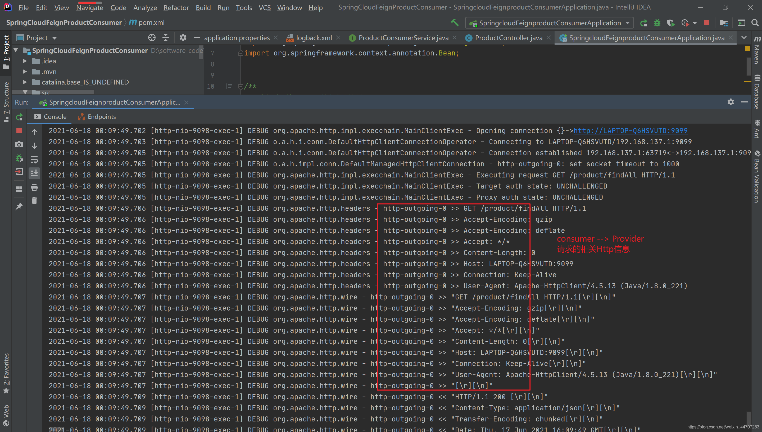Close the Run session tab
This screenshot has width=762, height=432.
(186, 102)
